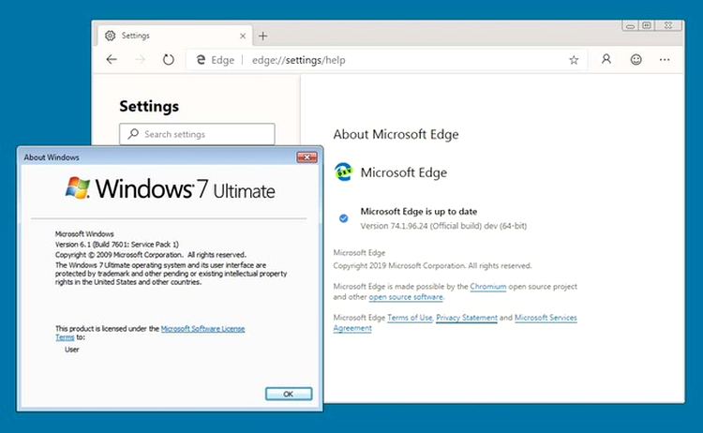Open the Privacy Statement link
The image size is (703, 433).
pos(466,318)
